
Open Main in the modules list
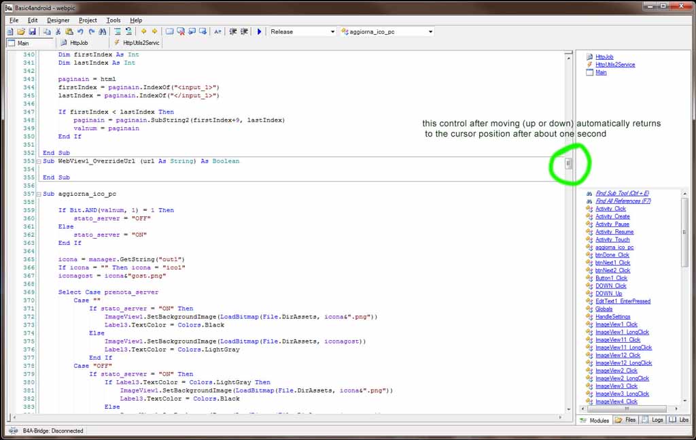coord(601,72)
